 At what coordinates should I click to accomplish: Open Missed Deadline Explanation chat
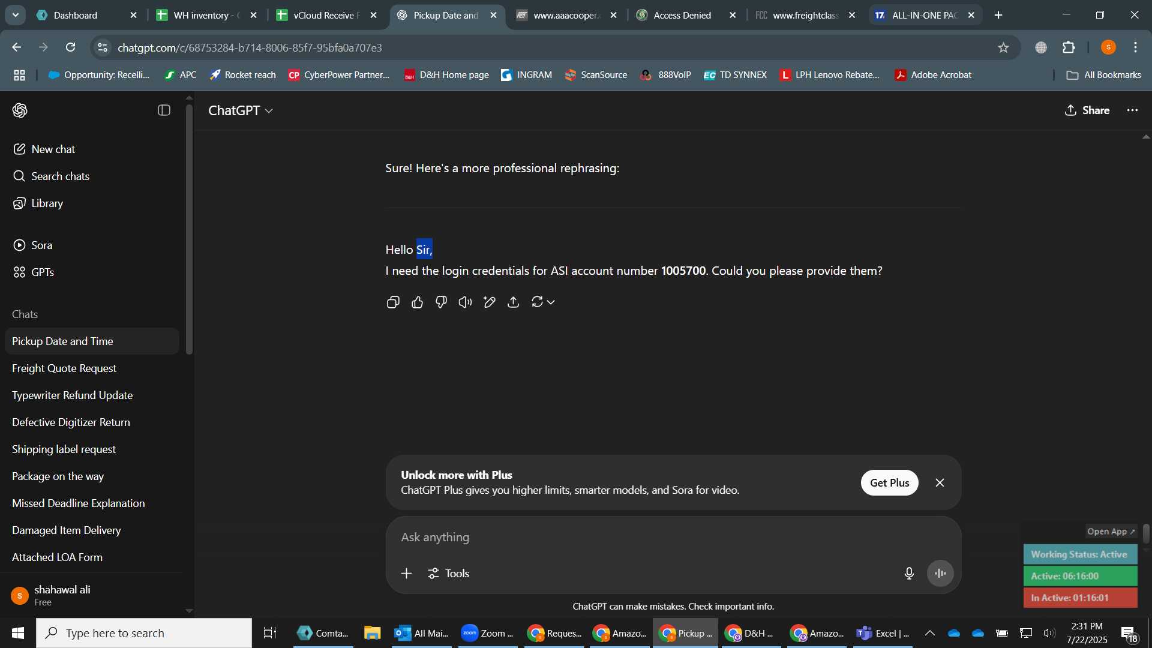92,503
